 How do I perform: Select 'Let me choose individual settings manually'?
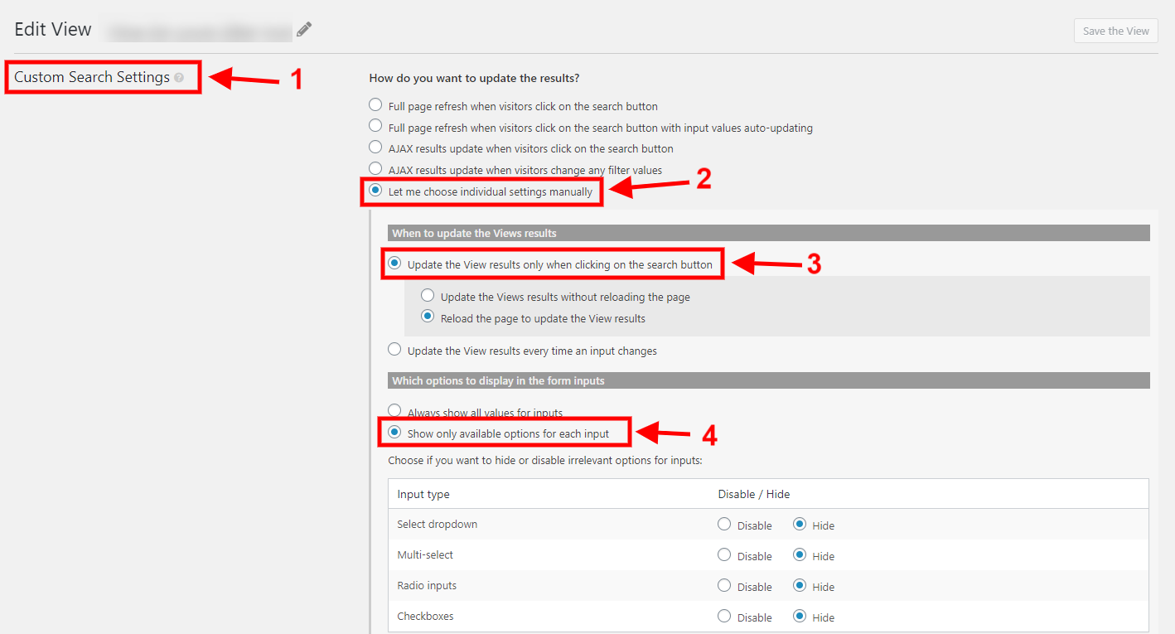point(375,190)
